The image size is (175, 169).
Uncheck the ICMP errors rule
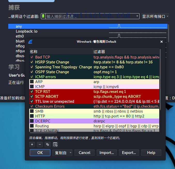click(x=32, y=77)
